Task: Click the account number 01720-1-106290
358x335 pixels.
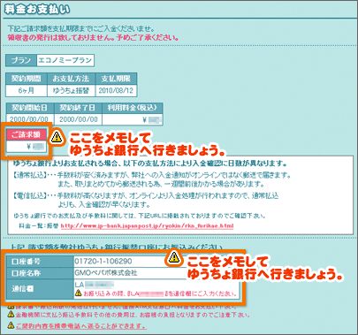Action: 103,261
